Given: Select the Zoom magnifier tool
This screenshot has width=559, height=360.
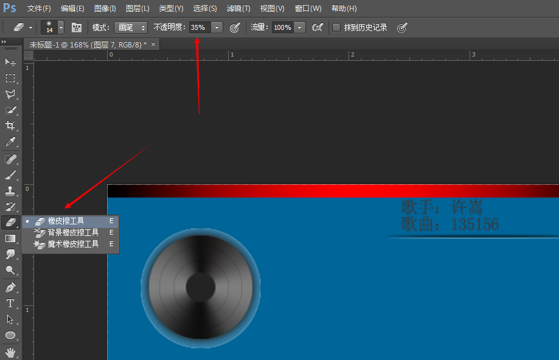Looking at the screenshot, I should pyautogui.click(x=10, y=270).
